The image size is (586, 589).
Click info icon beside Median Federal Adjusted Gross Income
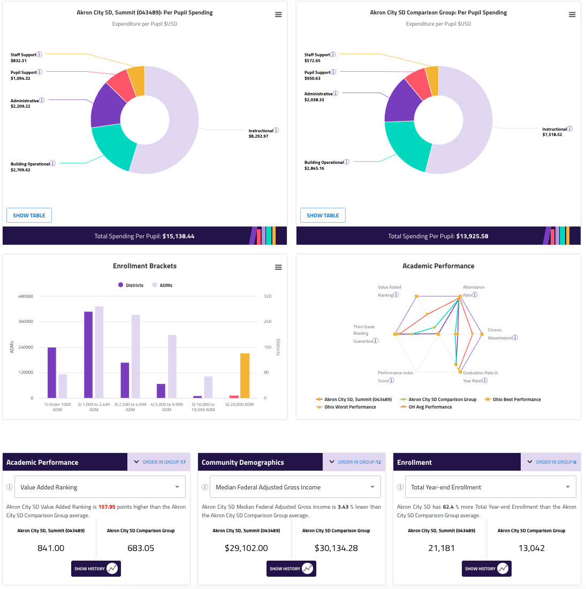click(x=204, y=487)
